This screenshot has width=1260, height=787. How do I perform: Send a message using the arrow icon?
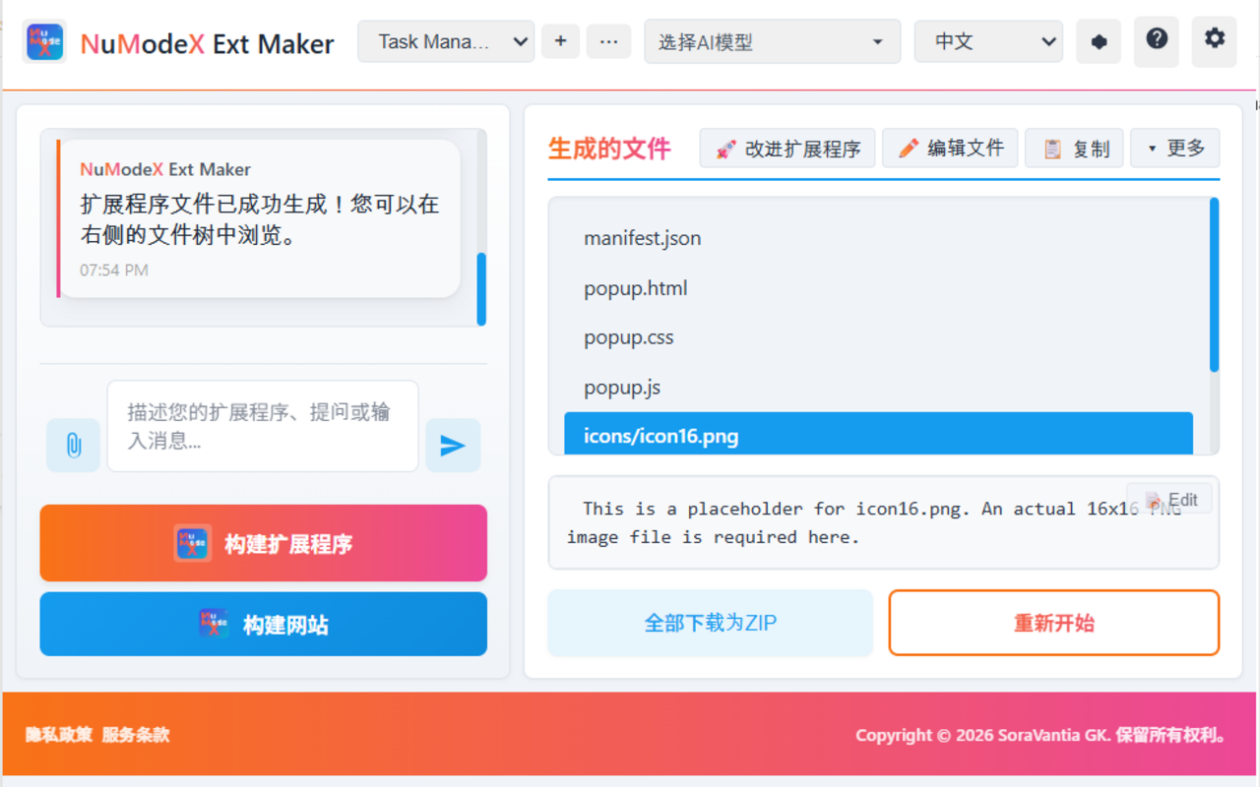tap(452, 446)
